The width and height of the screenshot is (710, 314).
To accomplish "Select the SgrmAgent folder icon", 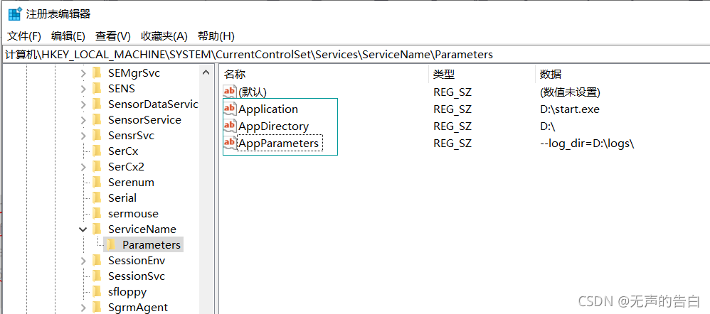I will pos(97,307).
